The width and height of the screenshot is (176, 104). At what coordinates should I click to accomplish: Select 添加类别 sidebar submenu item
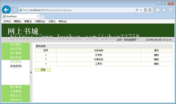(16, 66)
